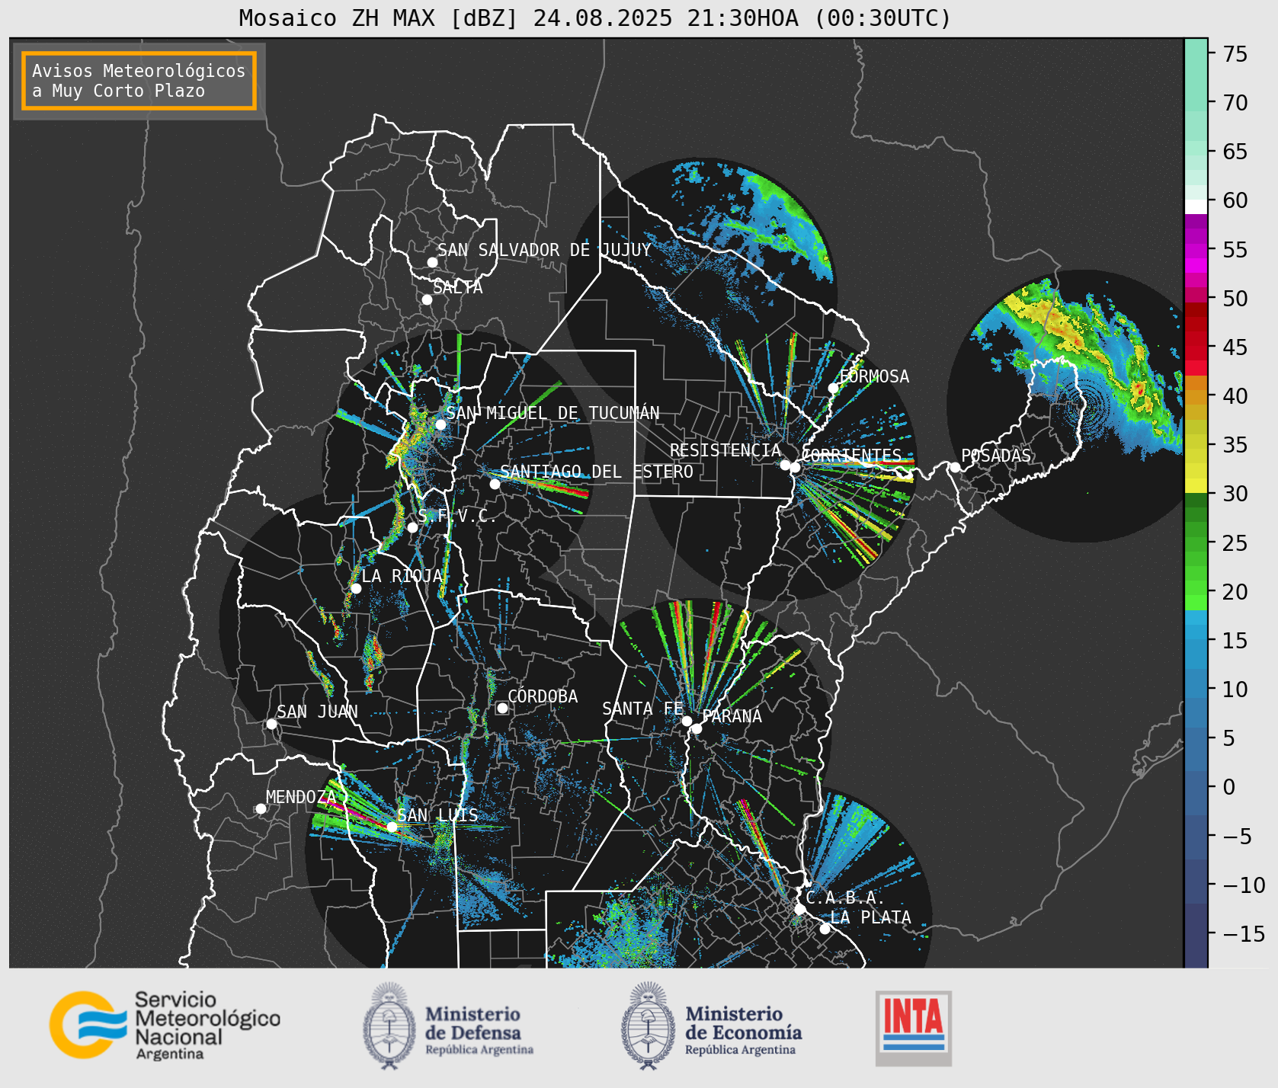The height and width of the screenshot is (1088, 1278).
Task: Click the Ministerio de Economía emblem
Action: pyautogui.click(x=649, y=1026)
